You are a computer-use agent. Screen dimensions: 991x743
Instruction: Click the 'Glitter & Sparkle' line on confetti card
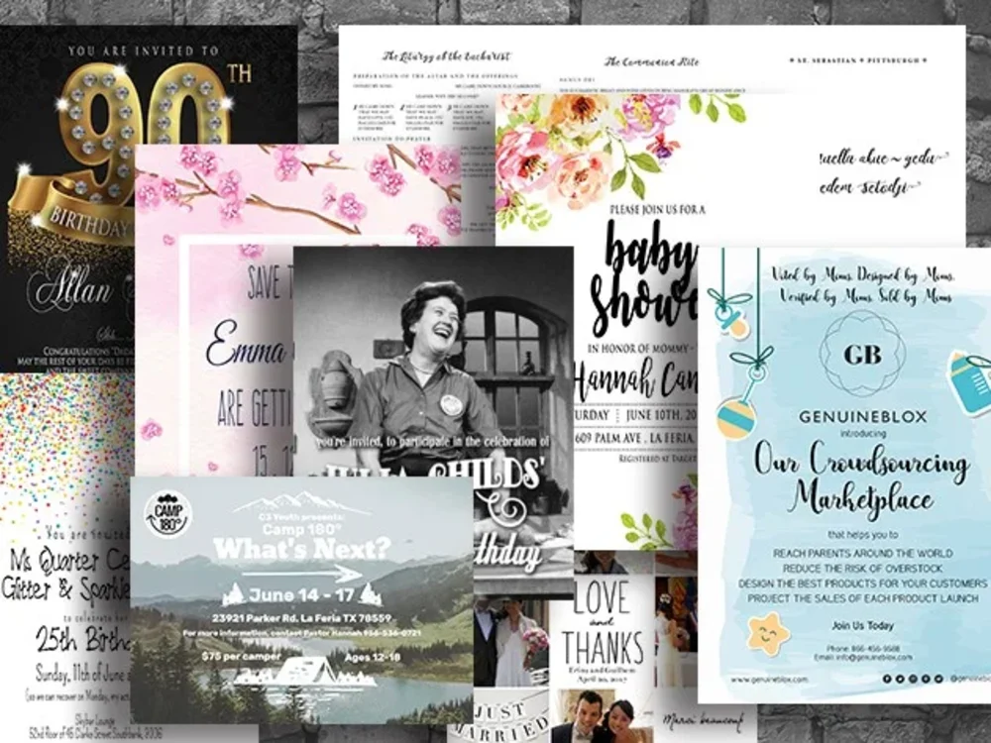pos(65,590)
